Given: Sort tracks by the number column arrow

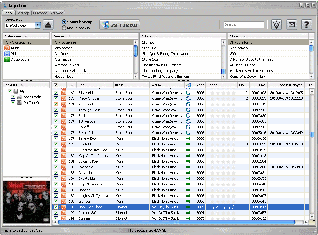Looking at the screenshot, I should click(72, 85).
